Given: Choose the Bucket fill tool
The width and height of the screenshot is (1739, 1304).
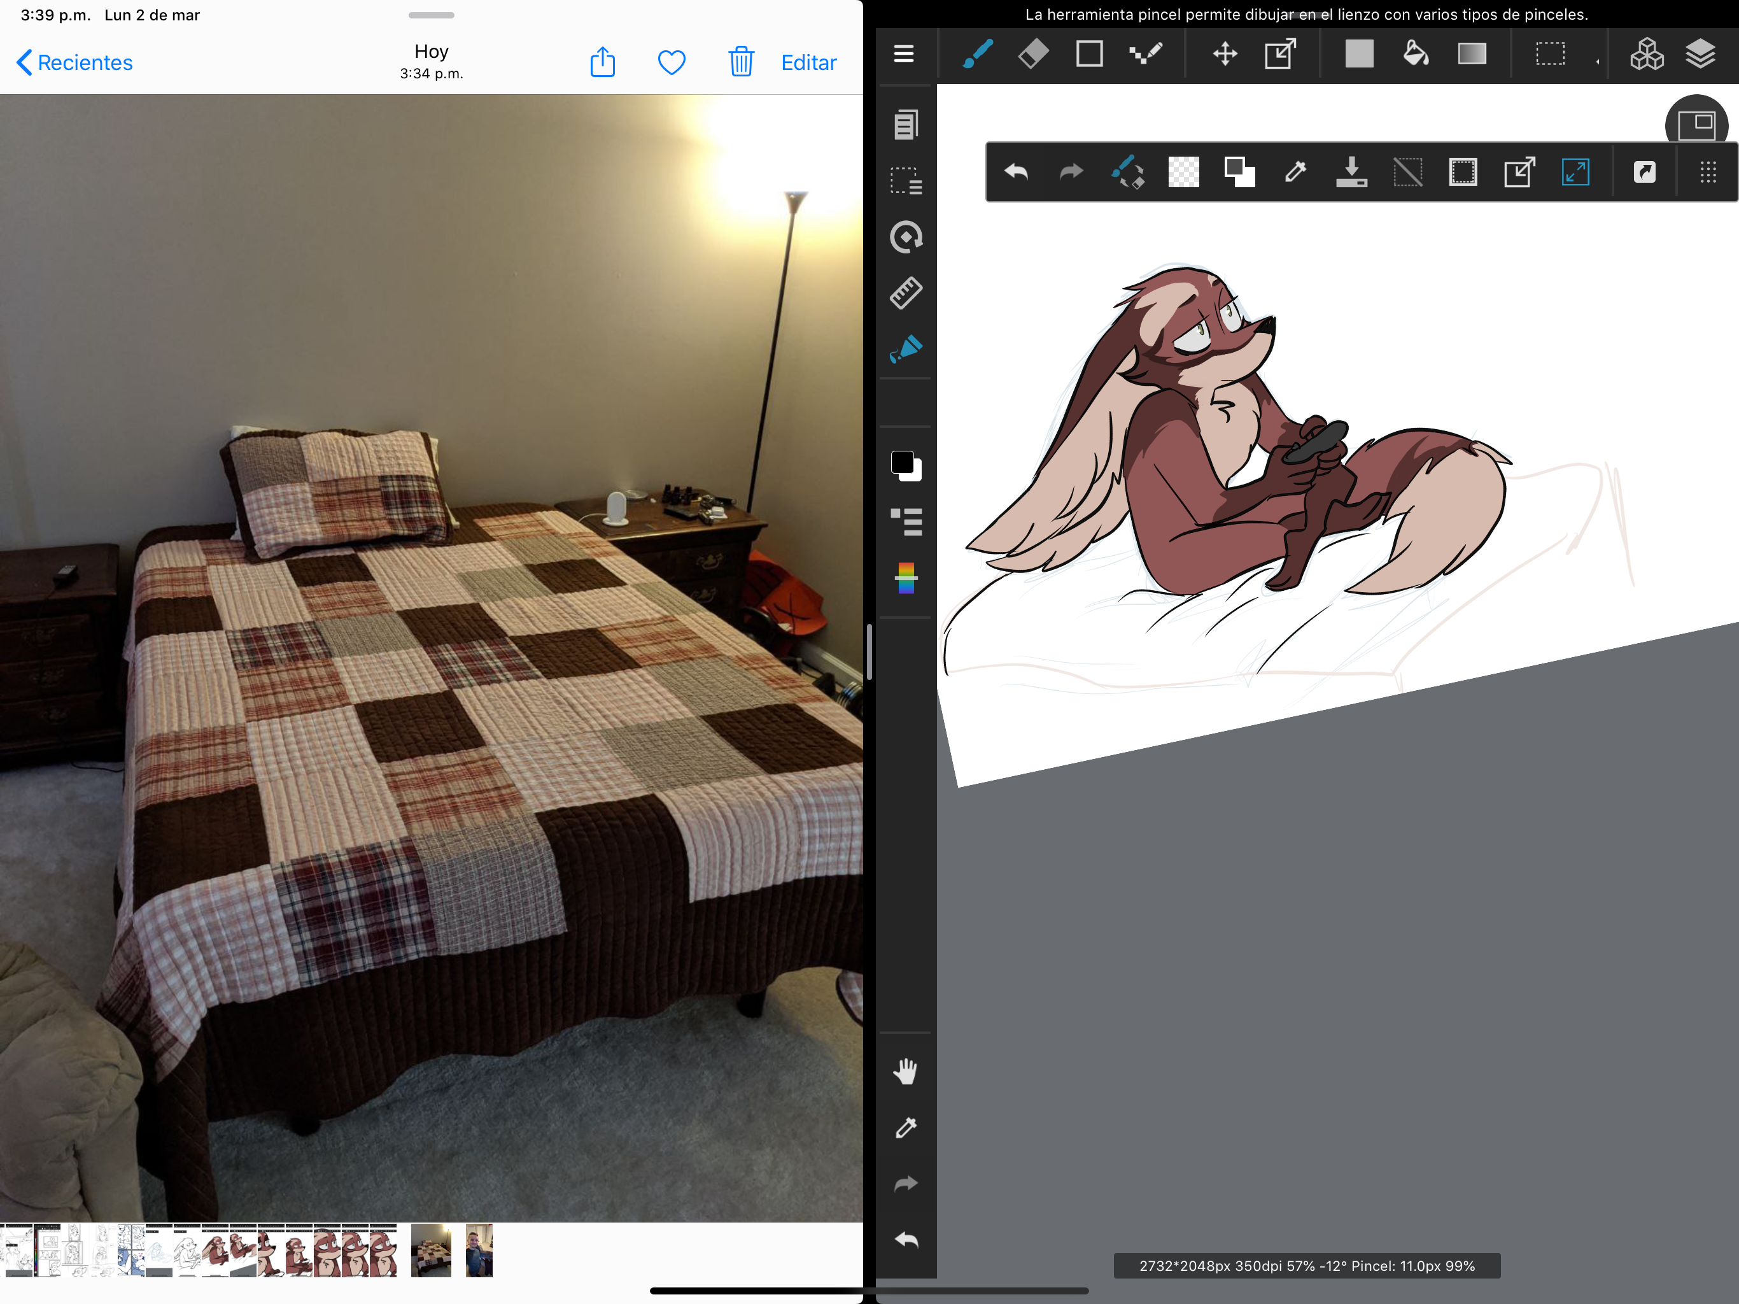Looking at the screenshot, I should tap(1415, 54).
